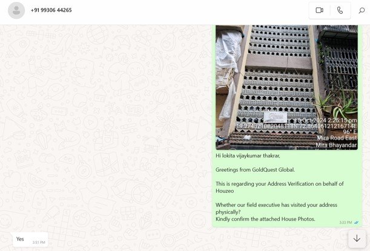
Task: Start a video call with the contact
Action: point(319,10)
